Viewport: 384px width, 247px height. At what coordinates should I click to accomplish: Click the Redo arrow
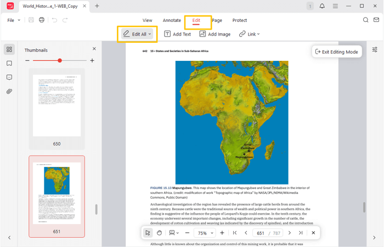tap(65, 20)
